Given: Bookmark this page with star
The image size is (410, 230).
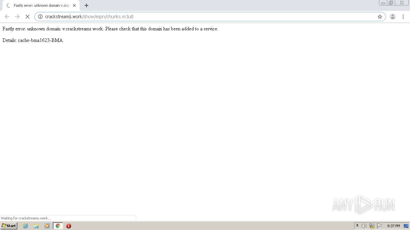Looking at the screenshot, I should click(x=380, y=17).
